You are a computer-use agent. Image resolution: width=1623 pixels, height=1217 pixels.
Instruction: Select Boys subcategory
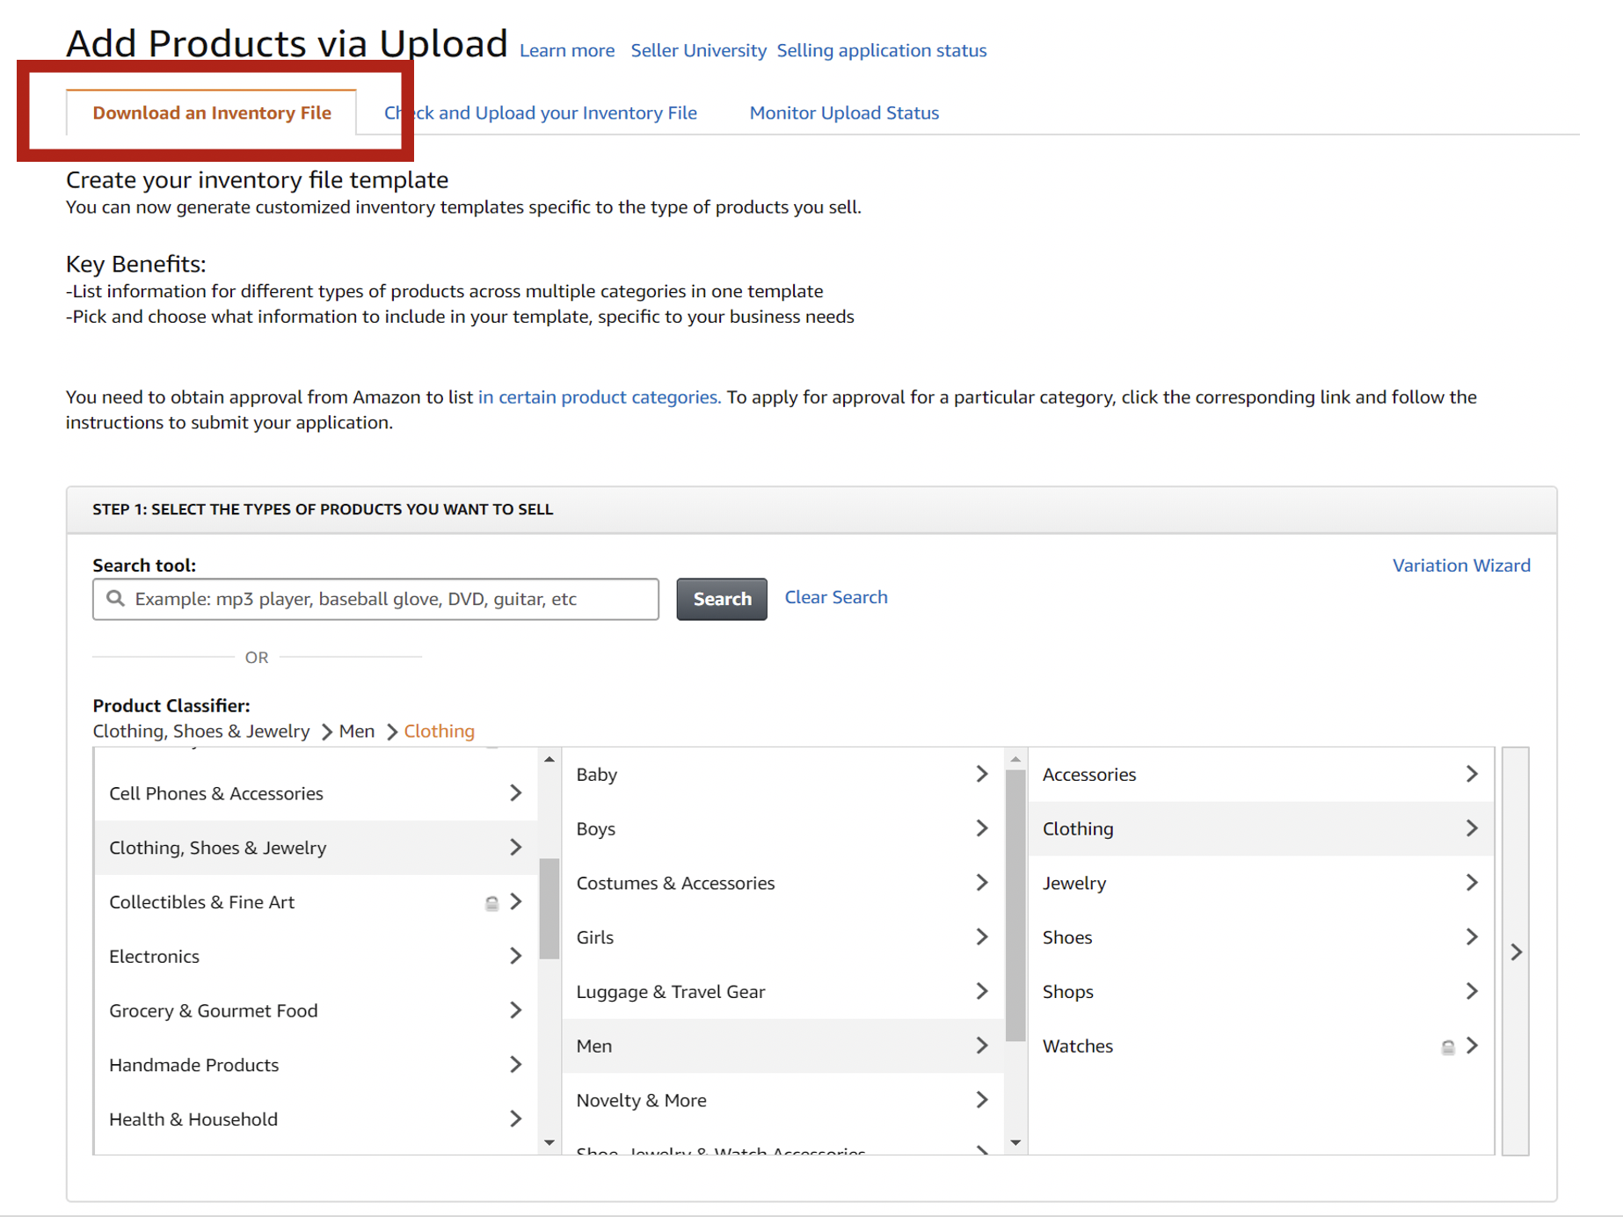782,828
